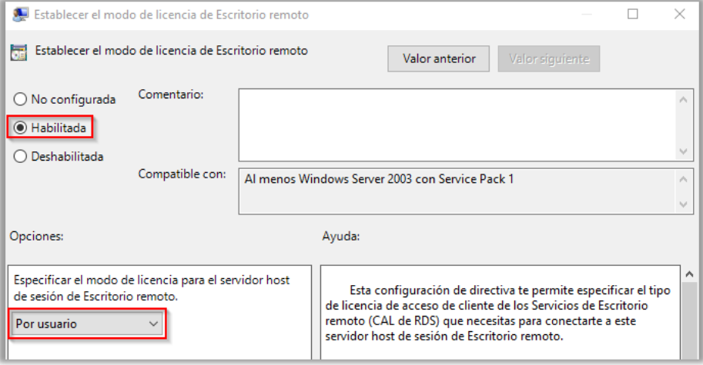
Task: Click the Ayuda help description text
Action: (x=499, y=311)
